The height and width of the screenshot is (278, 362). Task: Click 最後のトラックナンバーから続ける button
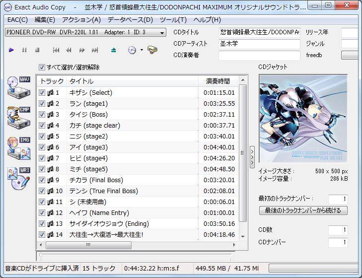click(303, 210)
